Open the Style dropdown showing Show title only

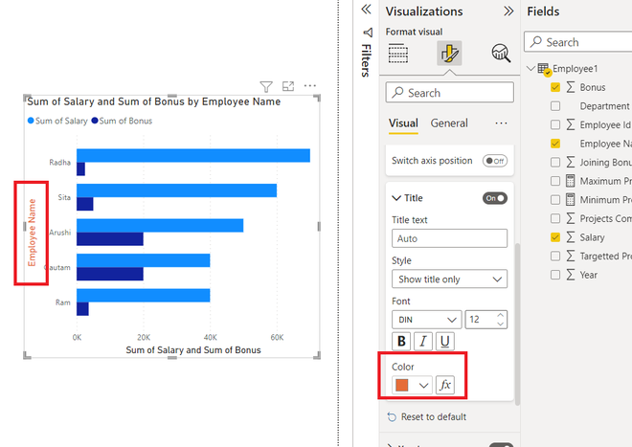[x=449, y=279]
